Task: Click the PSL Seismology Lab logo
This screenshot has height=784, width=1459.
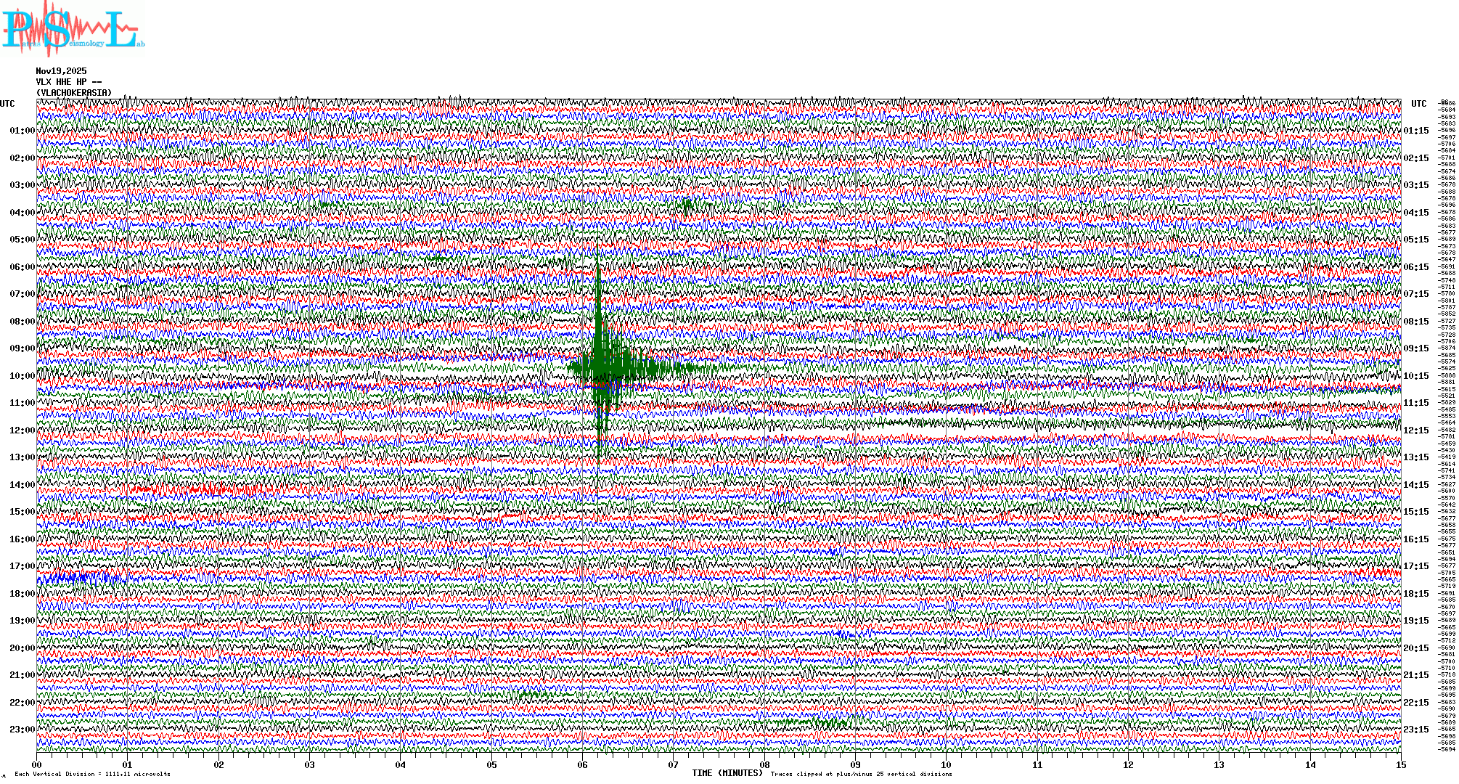Action: pyautogui.click(x=73, y=29)
